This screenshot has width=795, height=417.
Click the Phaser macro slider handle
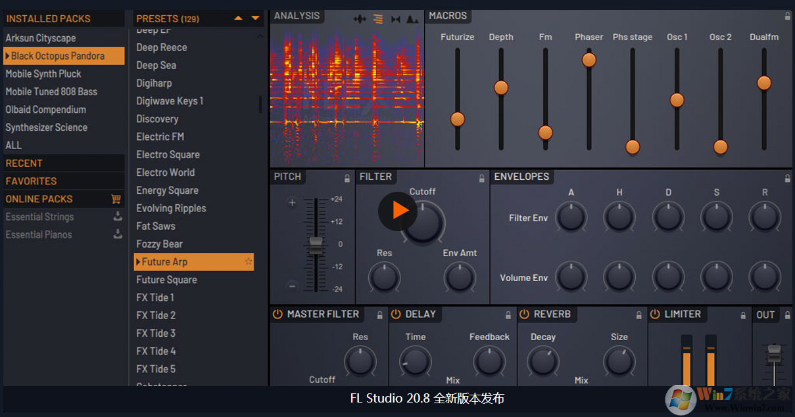pyautogui.click(x=589, y=60)
